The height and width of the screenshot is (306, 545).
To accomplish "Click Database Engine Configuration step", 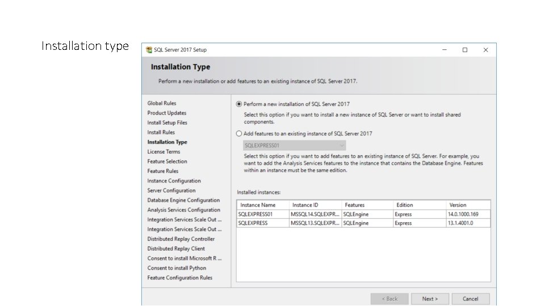I will click(183, 200).
